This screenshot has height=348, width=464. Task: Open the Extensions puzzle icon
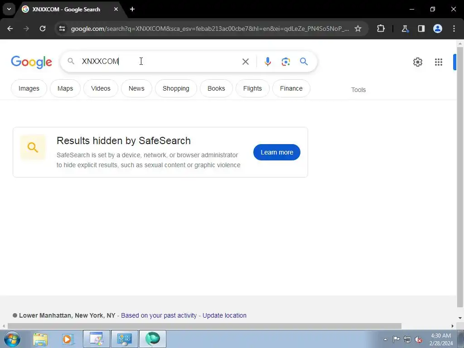pos(381,29)
